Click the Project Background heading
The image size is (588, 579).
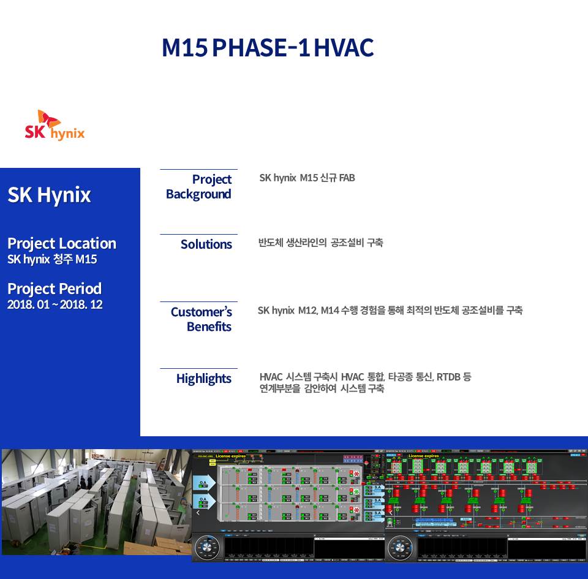click(198, 187)
